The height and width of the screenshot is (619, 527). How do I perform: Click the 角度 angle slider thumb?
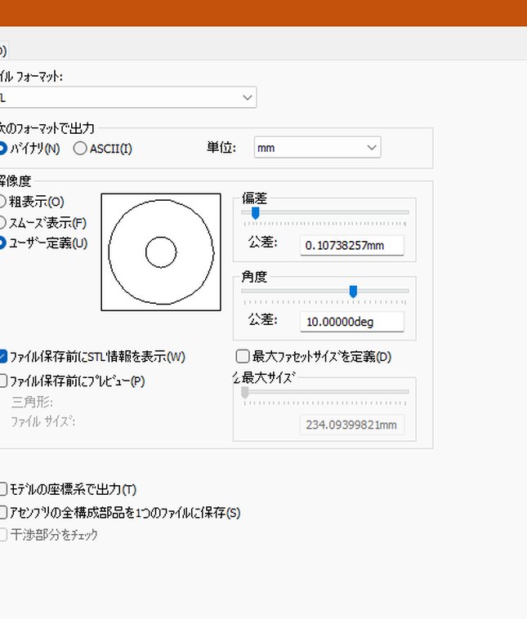click(354, 292)
